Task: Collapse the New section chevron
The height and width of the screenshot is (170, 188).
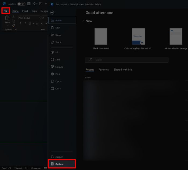Action: 83,21
